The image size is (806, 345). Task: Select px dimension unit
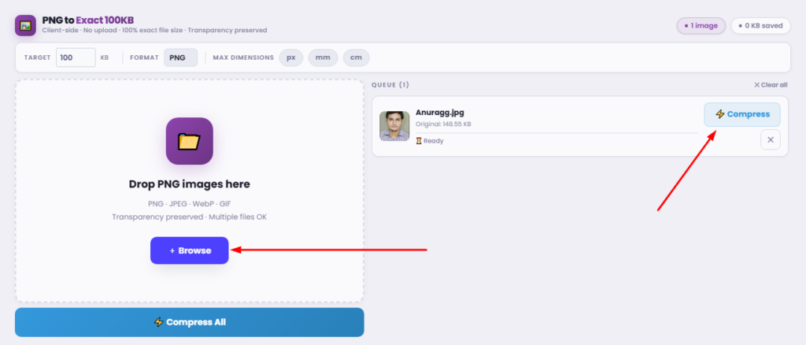pyautogui.click(x=291, y=57)
